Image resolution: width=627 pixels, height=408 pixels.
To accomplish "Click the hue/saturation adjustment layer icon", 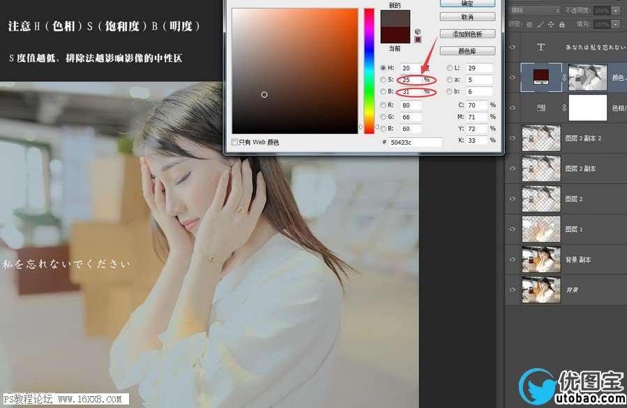I will click(541, 108).
